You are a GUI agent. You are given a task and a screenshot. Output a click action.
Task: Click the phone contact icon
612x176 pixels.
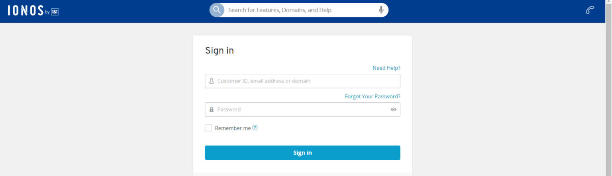(590, 10)
